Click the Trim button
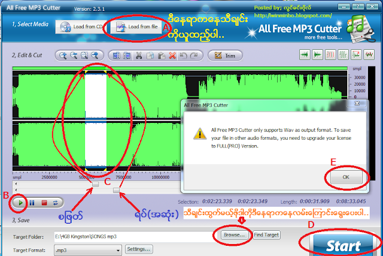The height and width of the screenshot is (256, 383). coord(225,56)
